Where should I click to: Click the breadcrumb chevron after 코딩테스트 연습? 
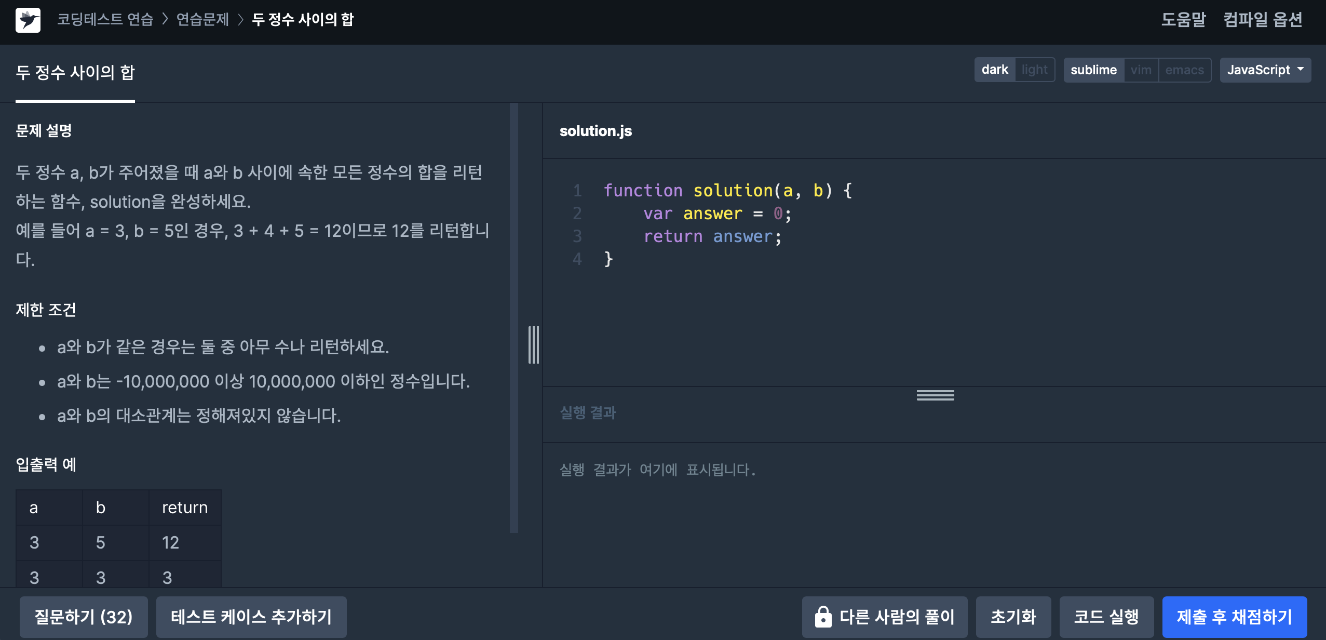[165, 20]
